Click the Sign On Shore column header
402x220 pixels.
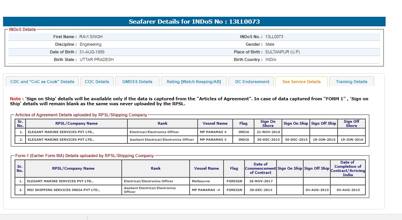point(268,124)
